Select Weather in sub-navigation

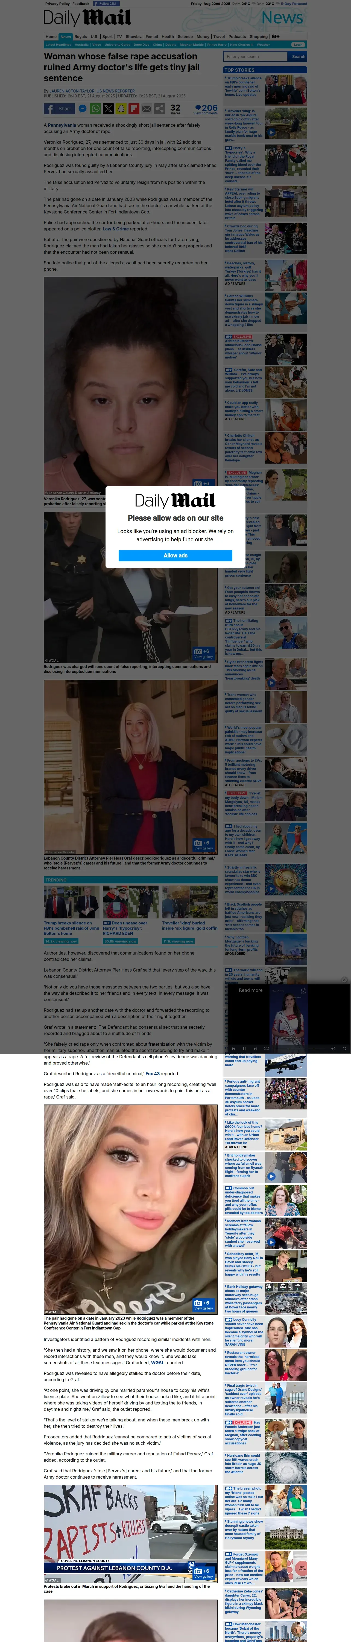coord(263,45)
